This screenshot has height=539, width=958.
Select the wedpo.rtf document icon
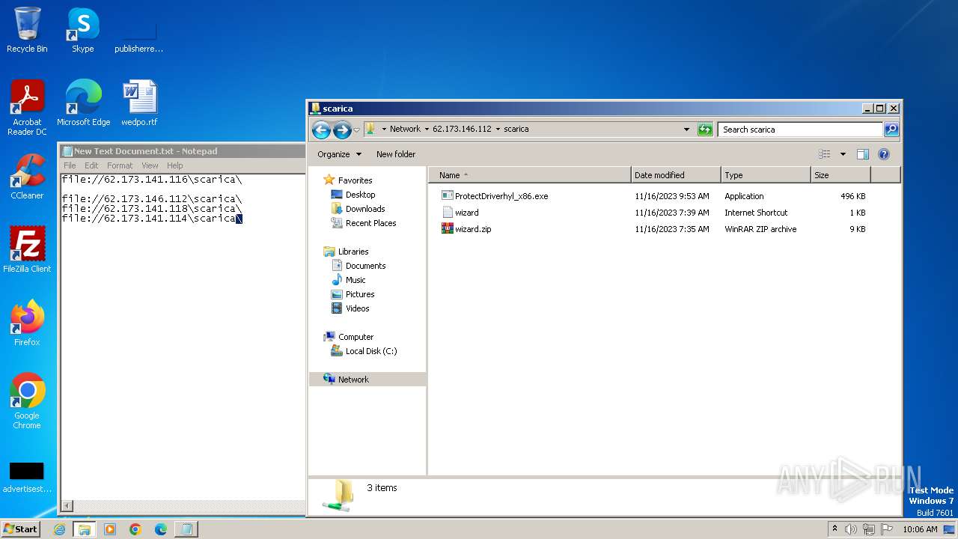coord(139,103)
